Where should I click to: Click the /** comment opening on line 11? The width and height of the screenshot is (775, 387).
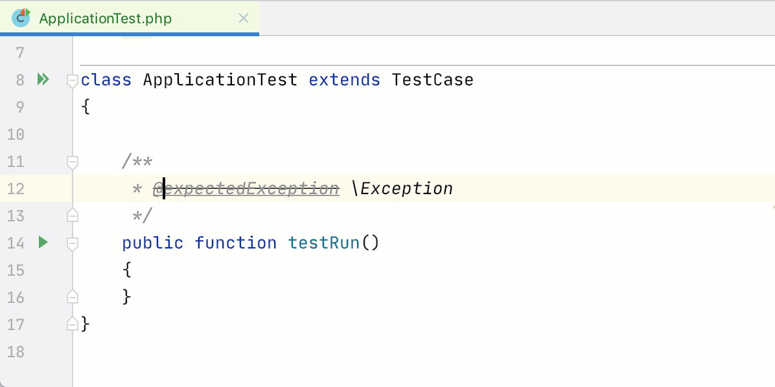[x=137, y=161]
